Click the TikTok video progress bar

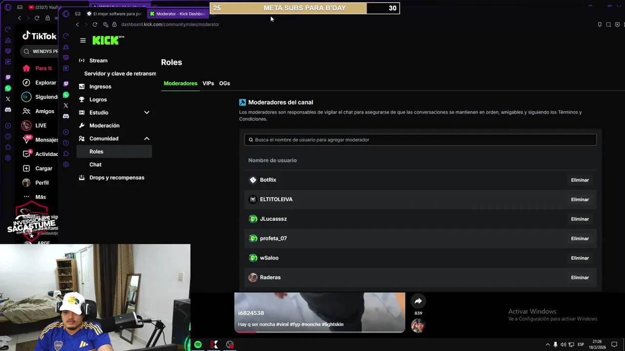[320, 331]
